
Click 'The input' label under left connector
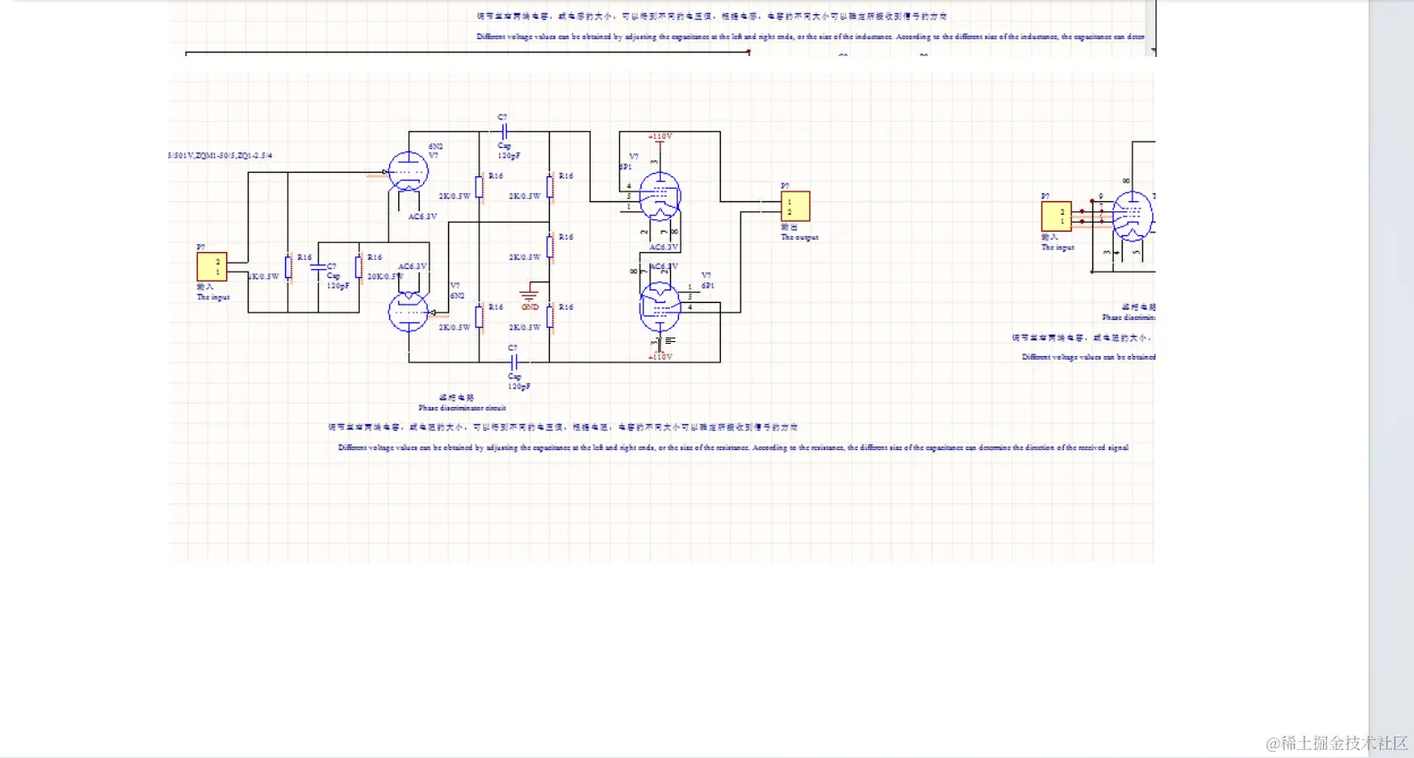point(214,297)
